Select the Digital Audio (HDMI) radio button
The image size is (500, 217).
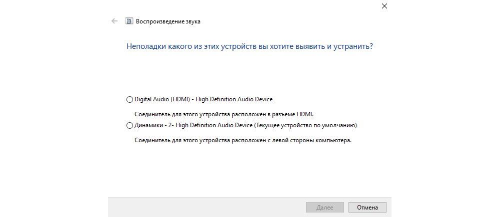tap(130, 100)
